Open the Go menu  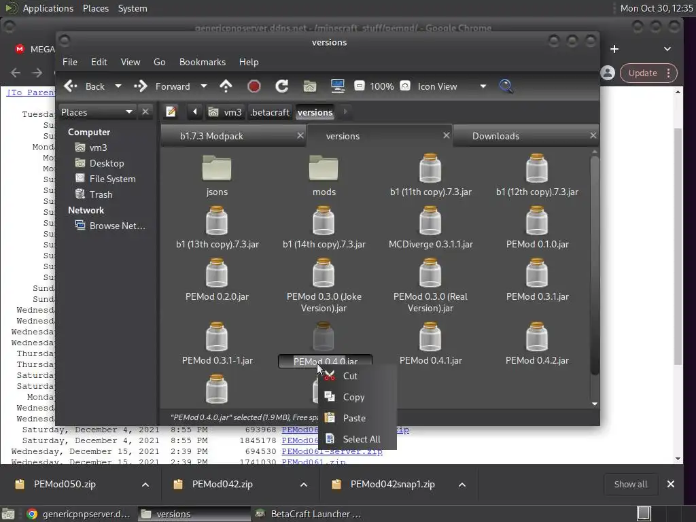click(159, 62)
